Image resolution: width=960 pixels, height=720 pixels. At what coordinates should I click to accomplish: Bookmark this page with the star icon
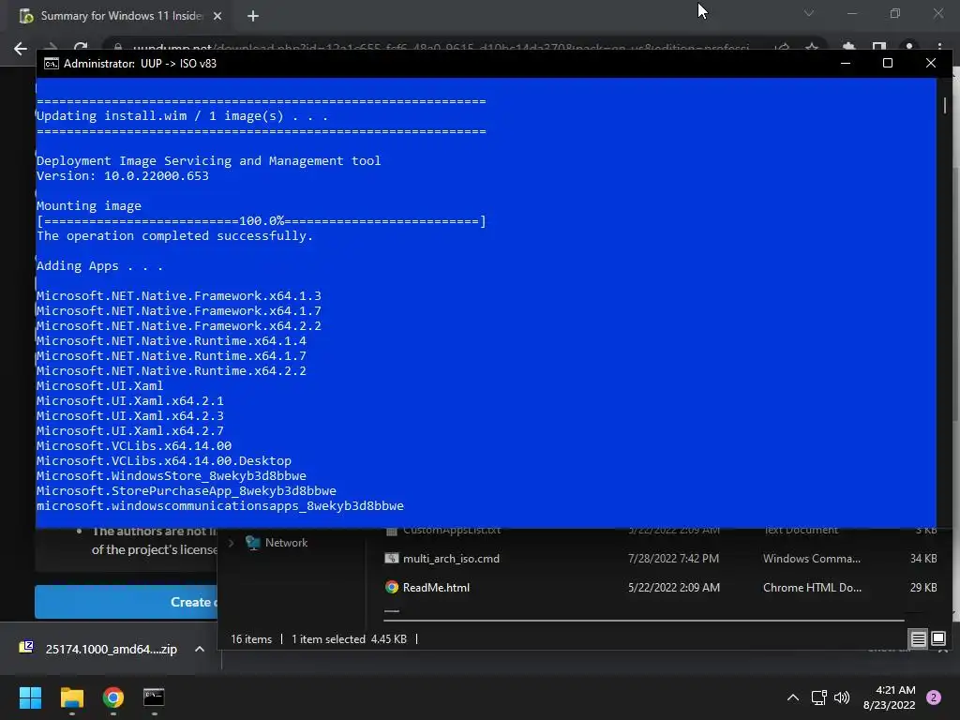click(x=811, y=47)
